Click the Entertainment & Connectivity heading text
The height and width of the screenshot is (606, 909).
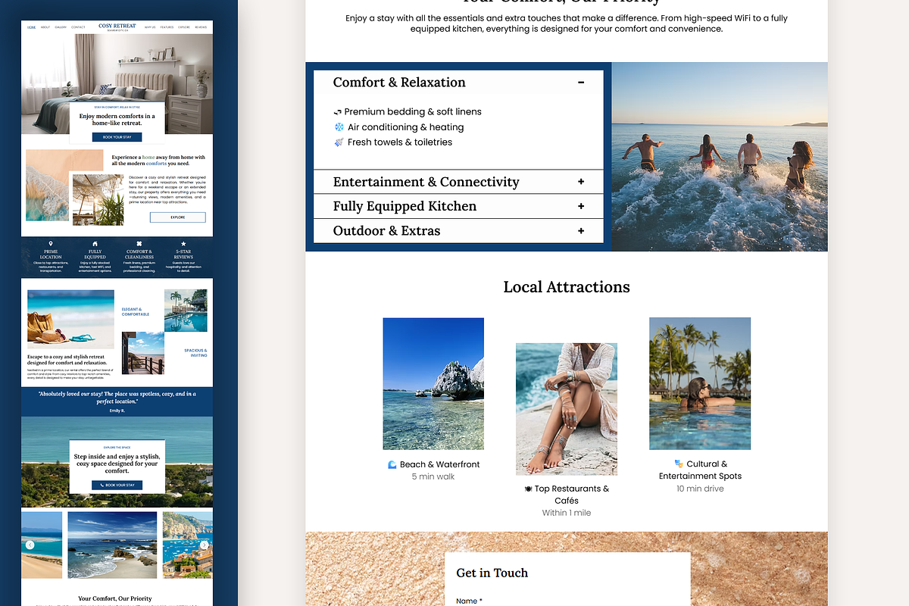426,182
